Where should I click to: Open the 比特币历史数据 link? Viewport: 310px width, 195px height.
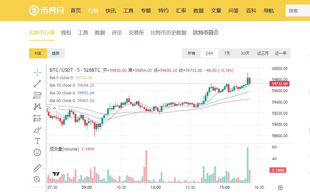pos(168,32)
